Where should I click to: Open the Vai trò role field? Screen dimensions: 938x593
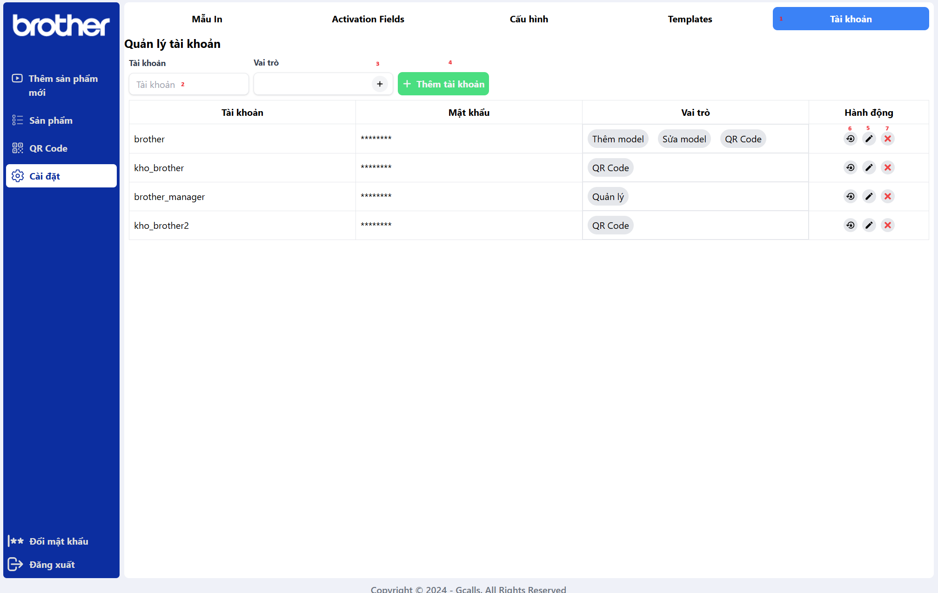[312, 84]
